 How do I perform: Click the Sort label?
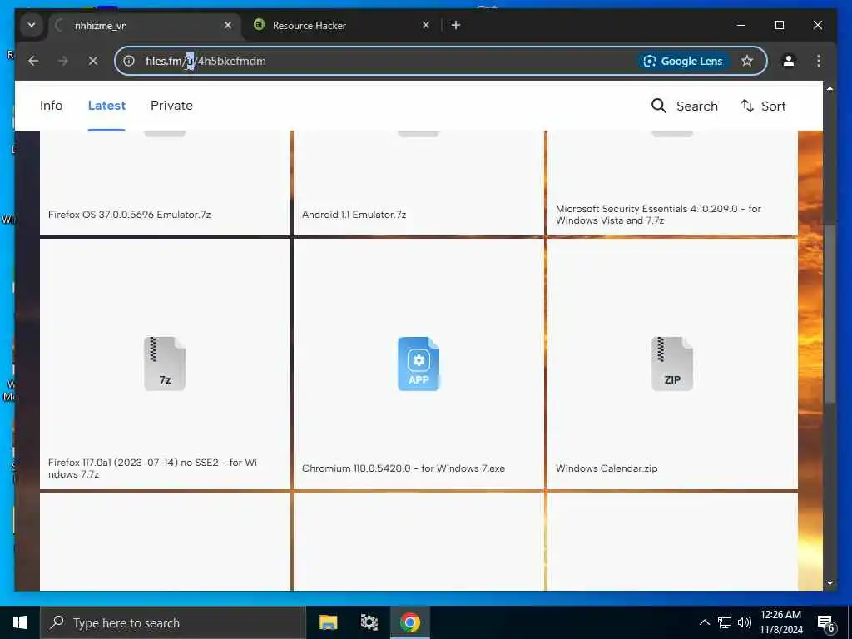[x=773, y=106]
